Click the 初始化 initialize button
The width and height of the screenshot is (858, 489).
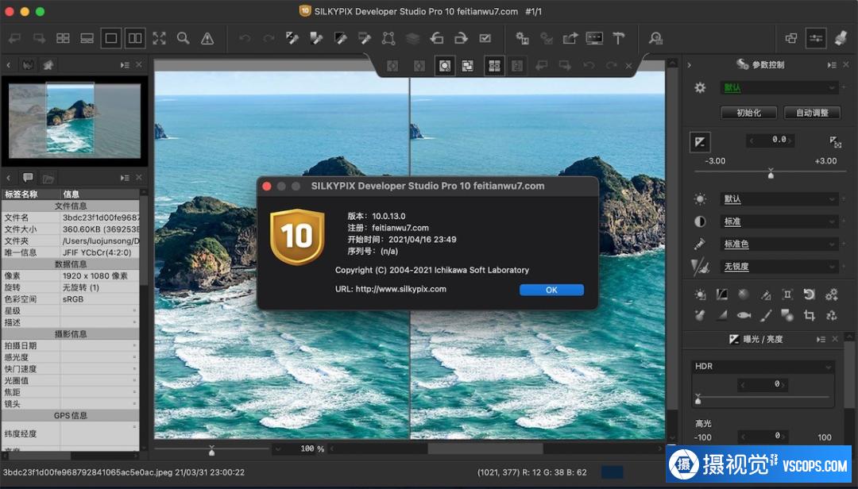748,113
